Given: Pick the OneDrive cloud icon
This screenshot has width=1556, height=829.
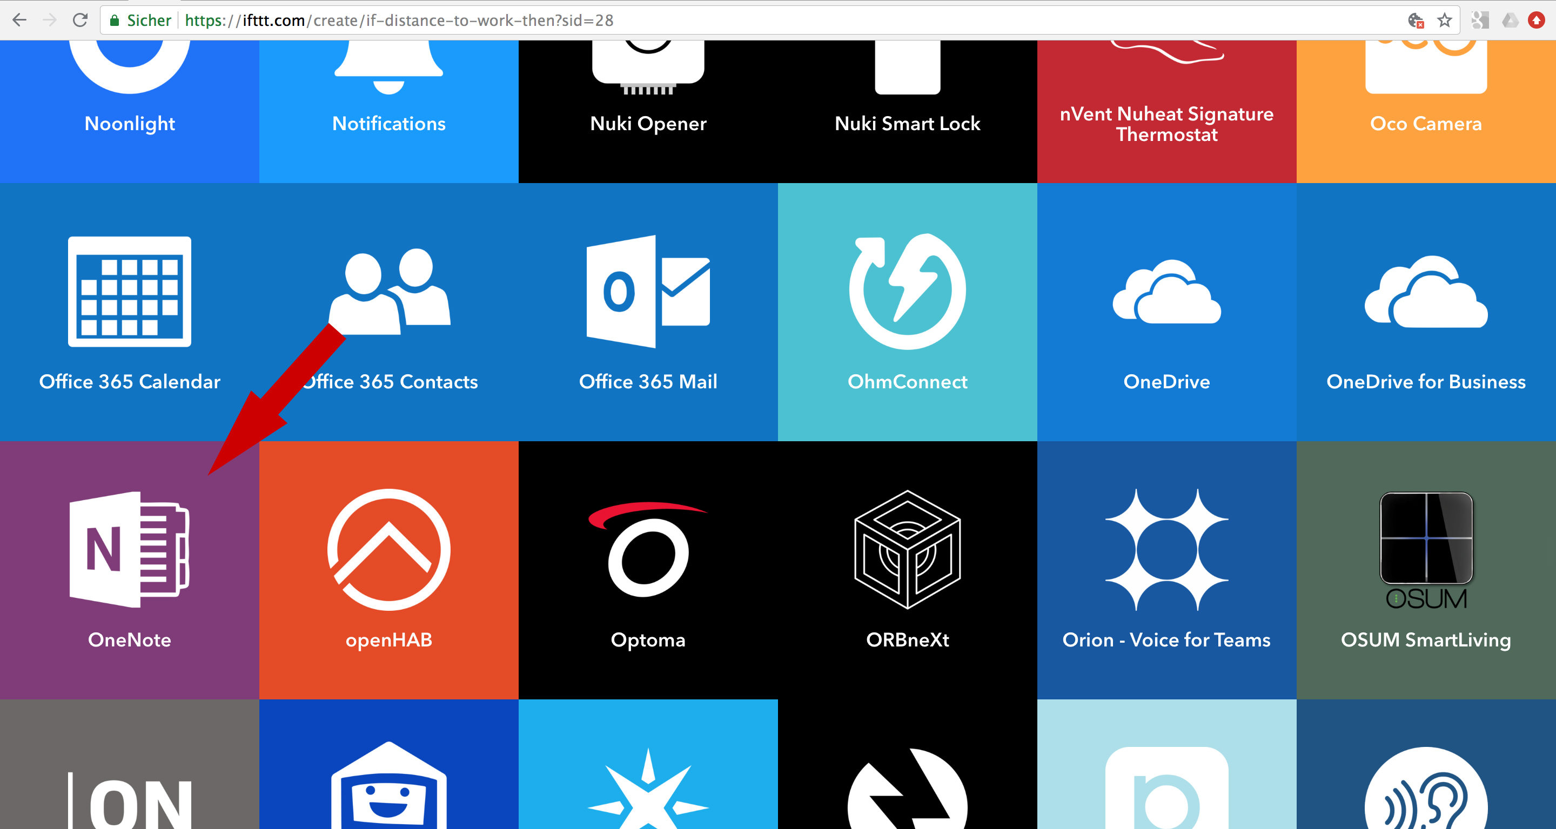Looking at the screenshot, I should coord(1166,292).
